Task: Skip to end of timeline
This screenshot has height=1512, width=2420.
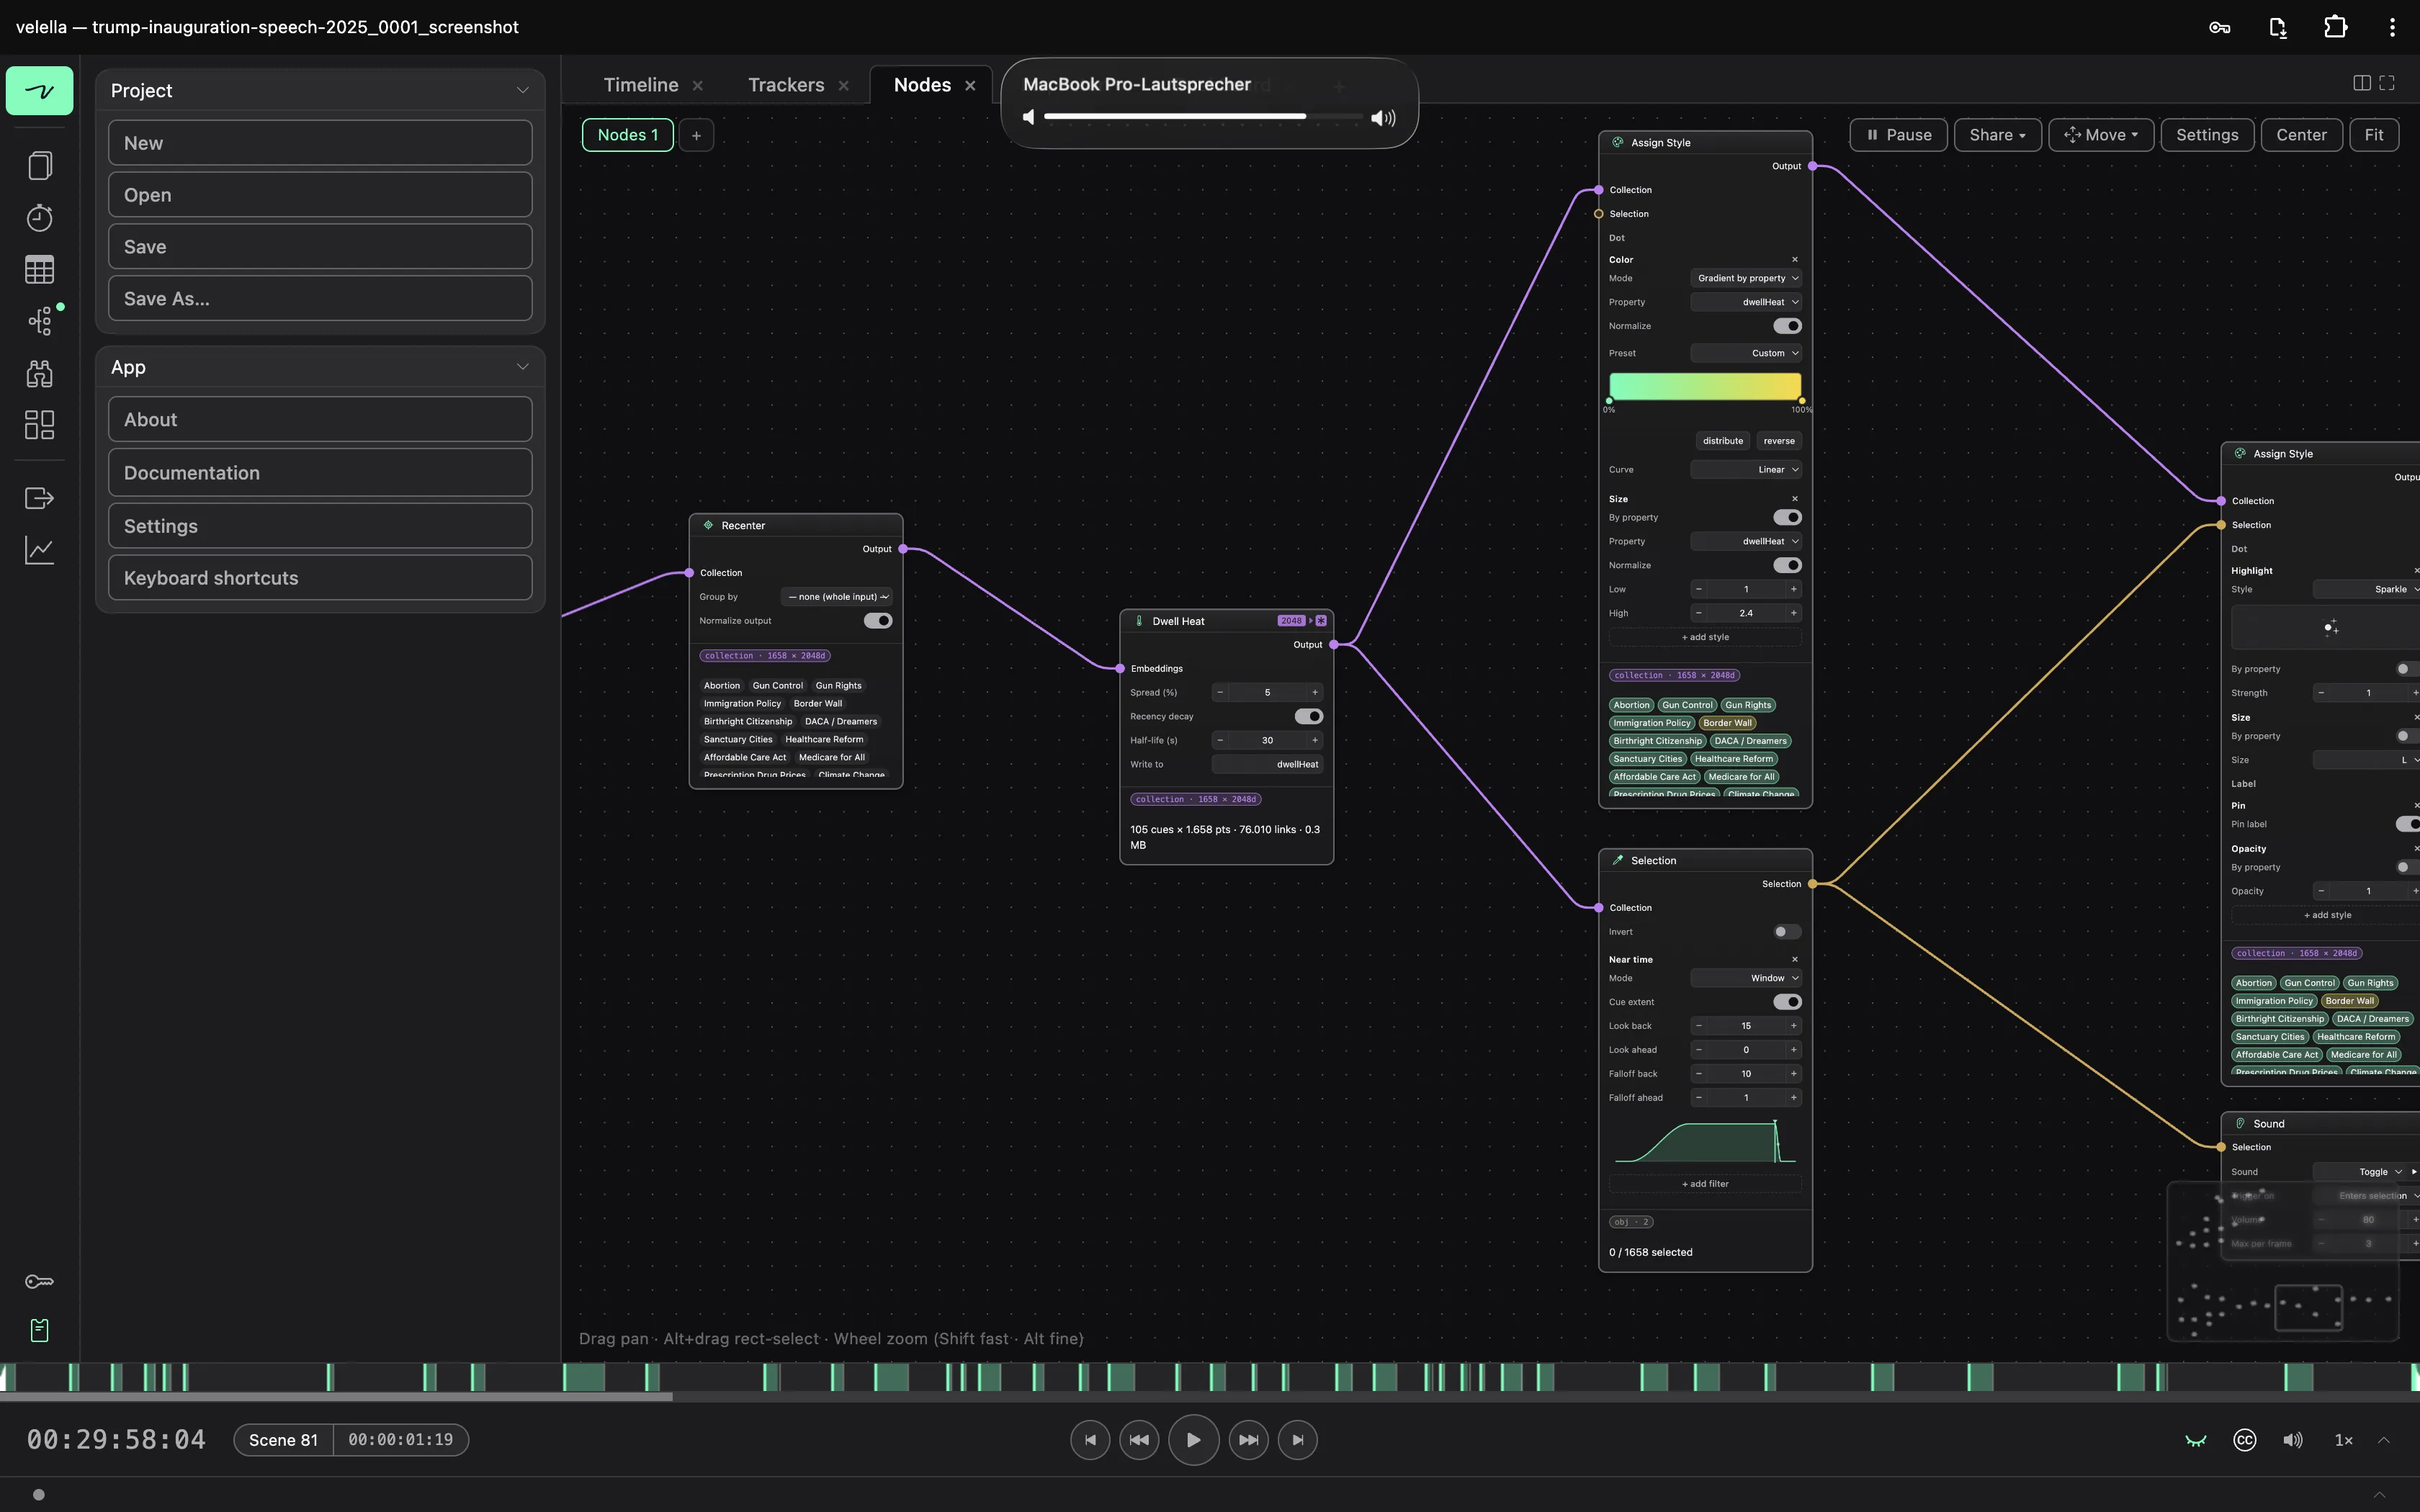Action: point(1298,1440)
